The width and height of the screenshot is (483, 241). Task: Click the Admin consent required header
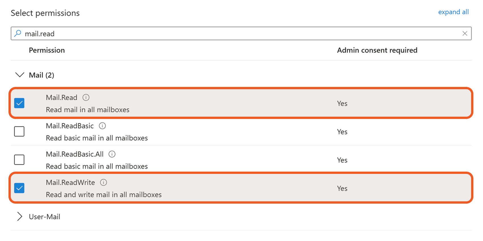[x=377, y=50]
